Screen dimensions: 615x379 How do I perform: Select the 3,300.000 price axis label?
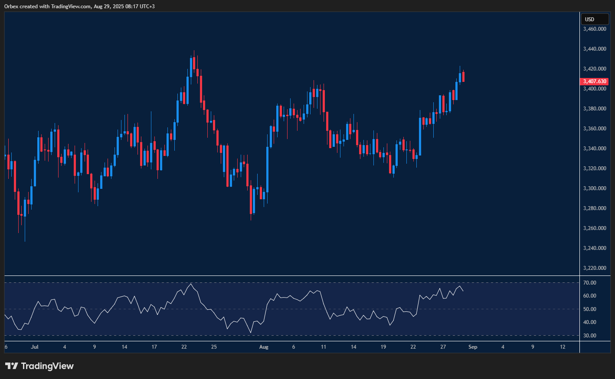click(x=594, y=188)
